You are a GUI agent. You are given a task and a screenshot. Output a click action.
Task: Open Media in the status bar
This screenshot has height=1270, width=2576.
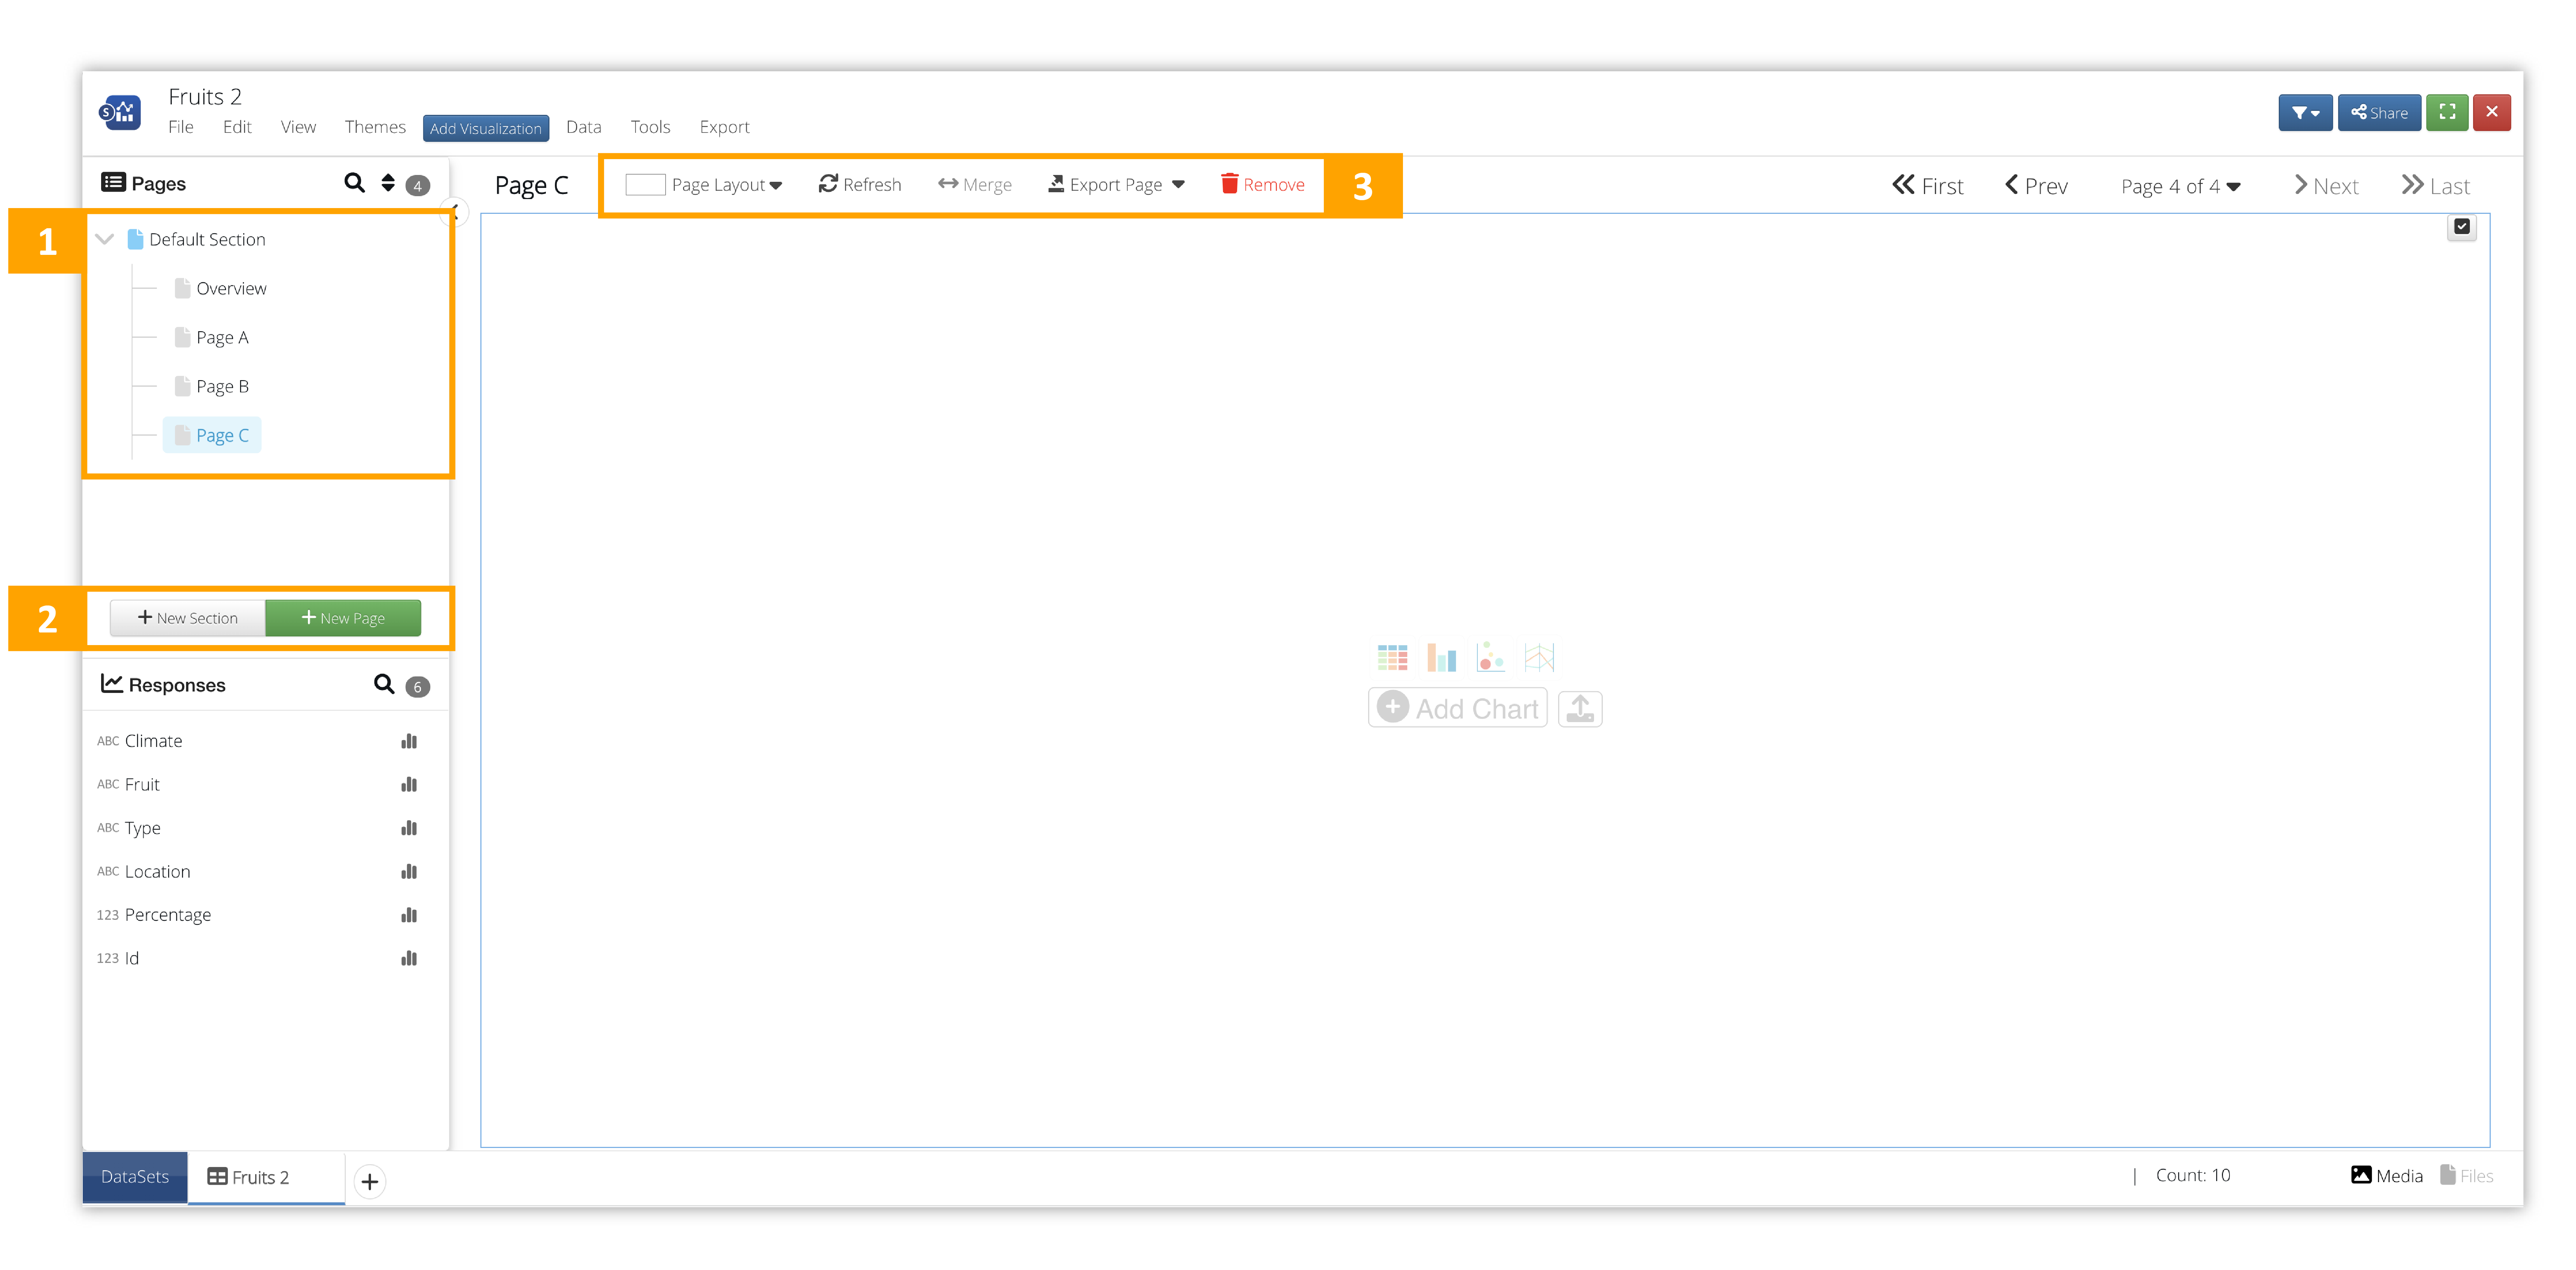(2387, 1176)
